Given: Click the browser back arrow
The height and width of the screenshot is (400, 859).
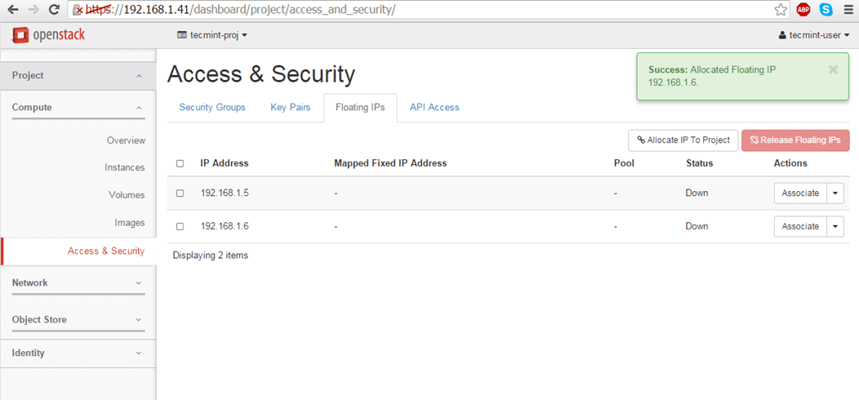Looking at the screenshot, I should click(x=13, y=11).
